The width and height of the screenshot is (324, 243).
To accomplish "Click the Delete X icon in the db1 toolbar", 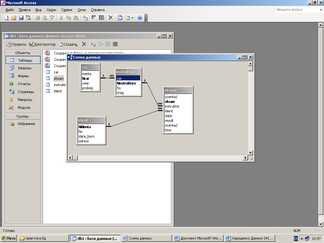I will [x=84, y=44].
